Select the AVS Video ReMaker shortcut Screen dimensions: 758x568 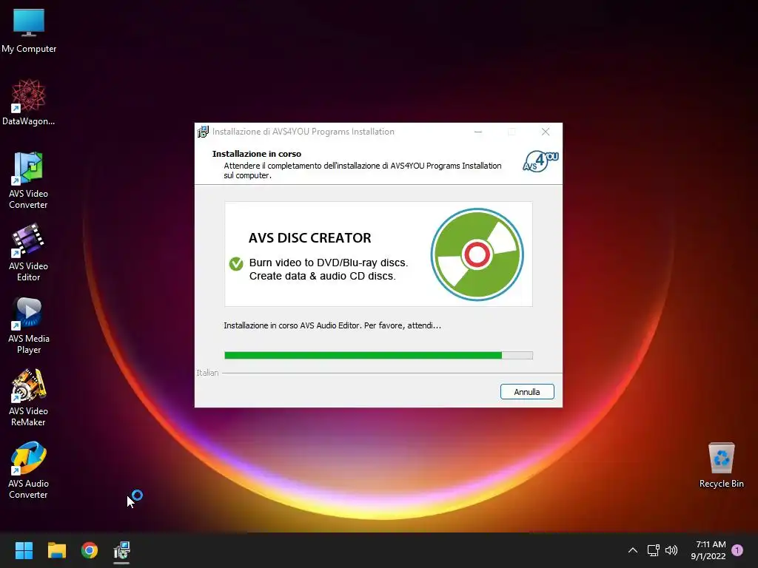click(x=29, y=397)
